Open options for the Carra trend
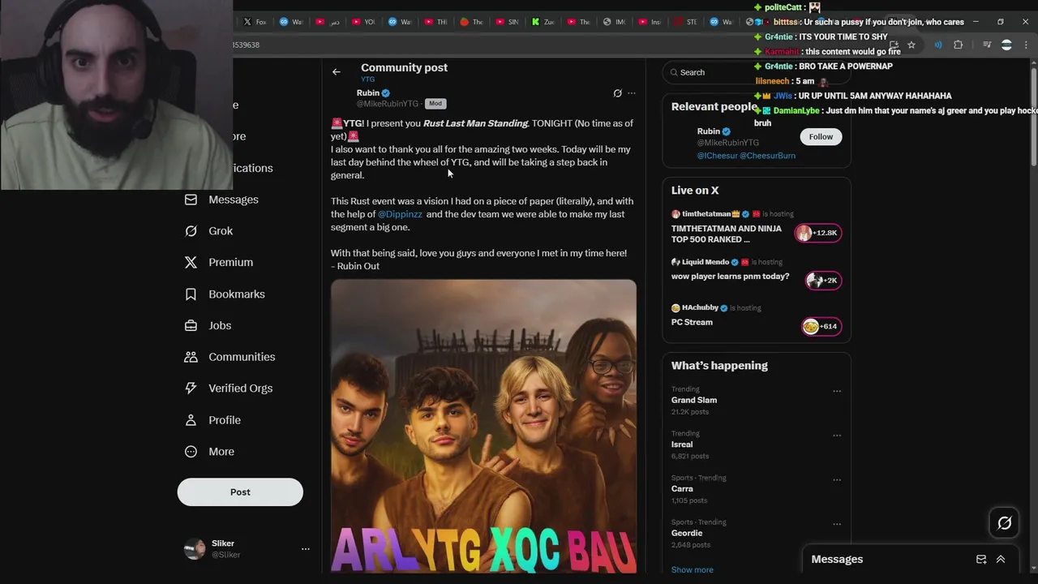 pos(837,480)
